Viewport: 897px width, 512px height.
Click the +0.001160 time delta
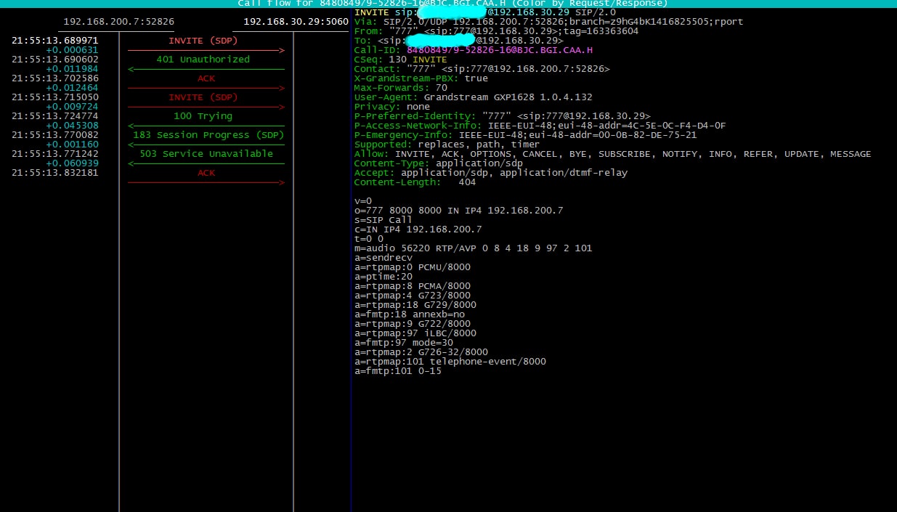73,145
